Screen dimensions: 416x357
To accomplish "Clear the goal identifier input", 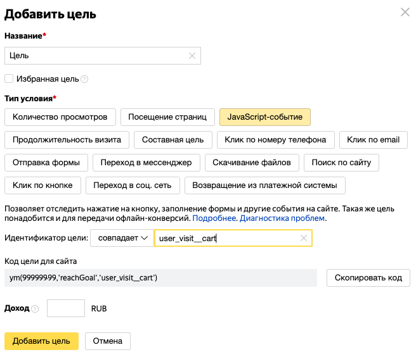I will (x=303, y=238).
